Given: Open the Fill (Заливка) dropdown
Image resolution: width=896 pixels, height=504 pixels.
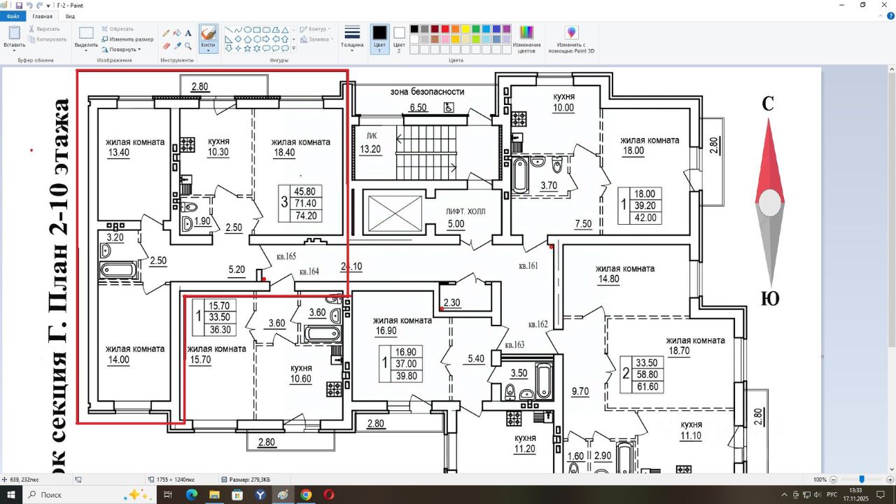Looking at the screenshot, I should [x=316, y=39].
